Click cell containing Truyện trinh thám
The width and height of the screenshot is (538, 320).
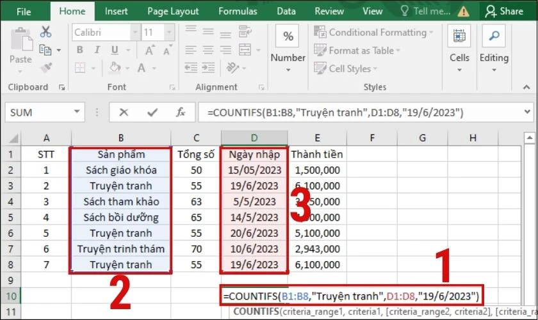(x=121, y=249)
